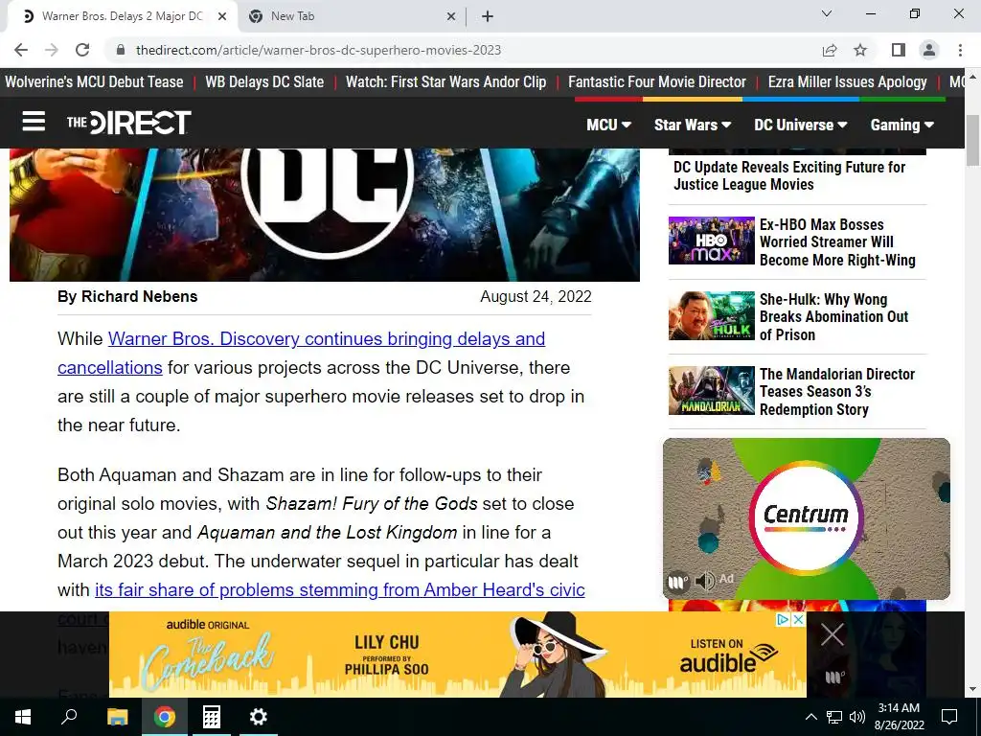The width and height of the screenshot is (981, 736).
Task: Click the audible Comeback banner ad
Action: (458, 655)
